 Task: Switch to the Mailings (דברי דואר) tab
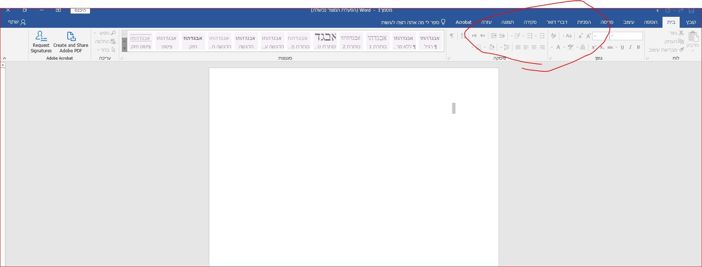tap(557, 22)
